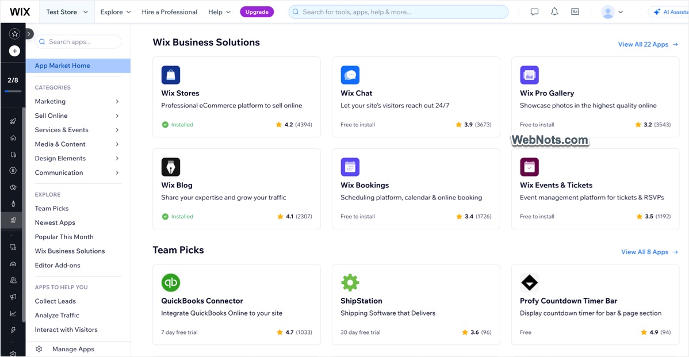
Task: Click the Wix Pro Gallery app icon
Action: tap(530, 75)
